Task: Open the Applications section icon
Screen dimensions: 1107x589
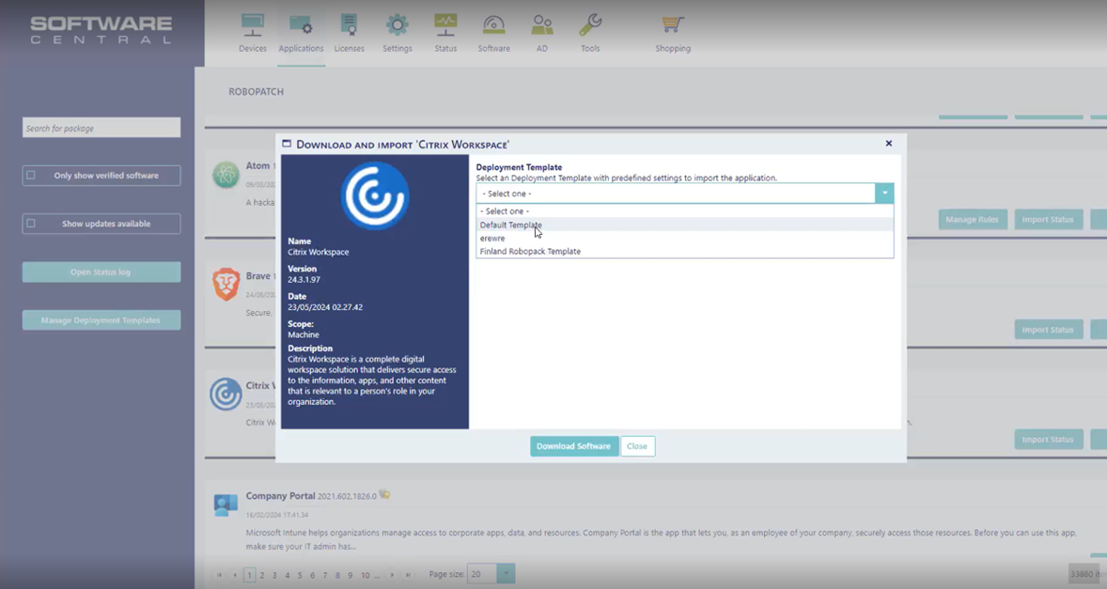Action: pos(301,25)
